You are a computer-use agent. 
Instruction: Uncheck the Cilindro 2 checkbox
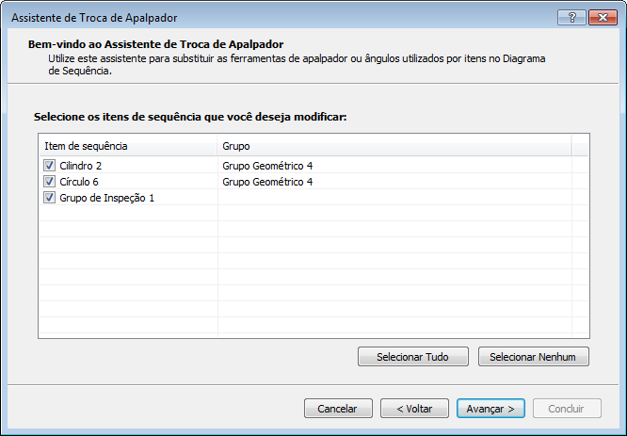pos(50,166)
